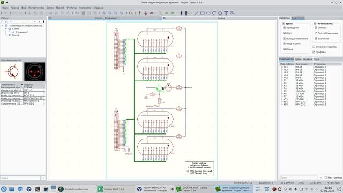Click the red down-arrow ground port tool
The width and height of the screenshot is (343, 193).
pyautogui.click(x=146, y=13)
